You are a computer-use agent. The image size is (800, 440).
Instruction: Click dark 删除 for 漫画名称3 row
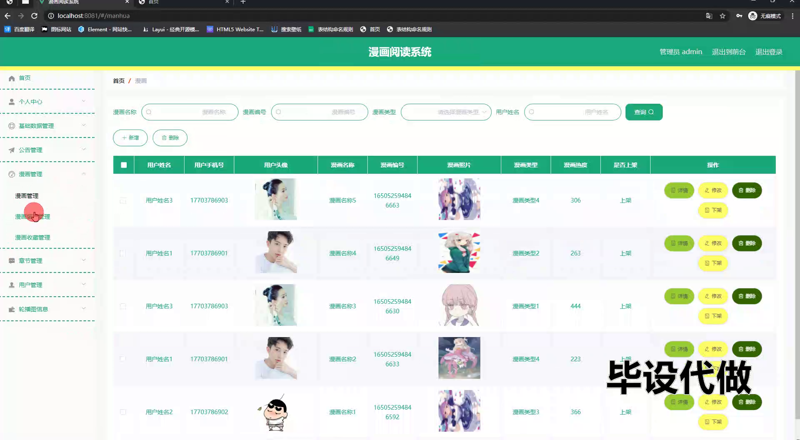point(747,296)
